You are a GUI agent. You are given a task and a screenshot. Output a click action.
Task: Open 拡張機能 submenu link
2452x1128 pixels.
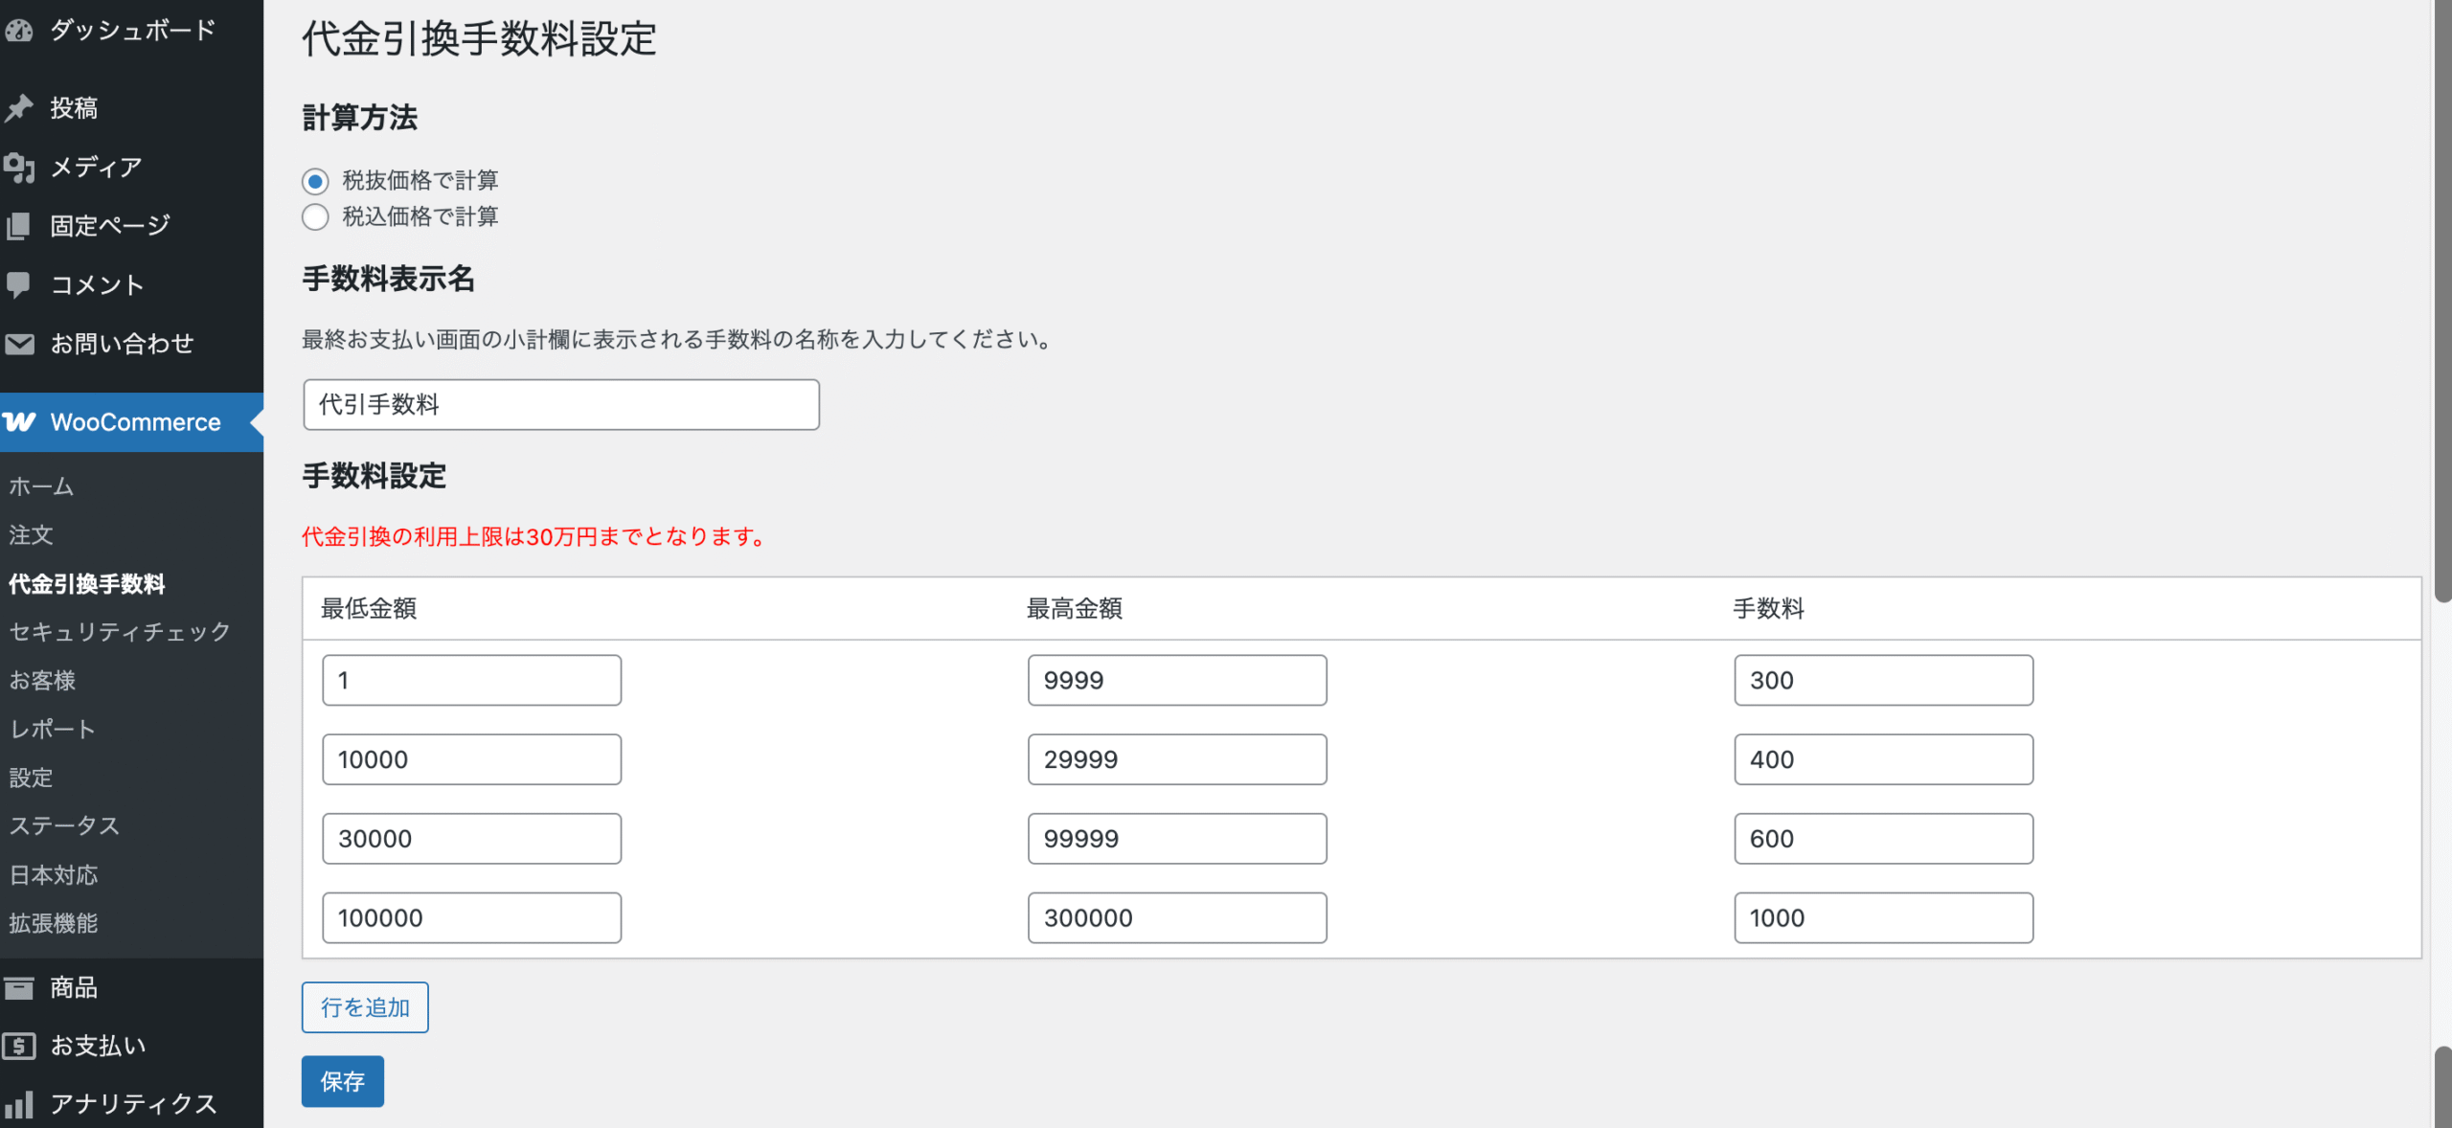[54, 923]
